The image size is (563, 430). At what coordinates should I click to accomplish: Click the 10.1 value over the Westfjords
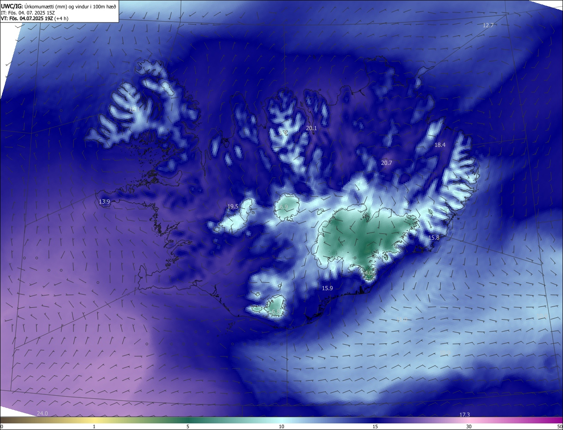133,109
